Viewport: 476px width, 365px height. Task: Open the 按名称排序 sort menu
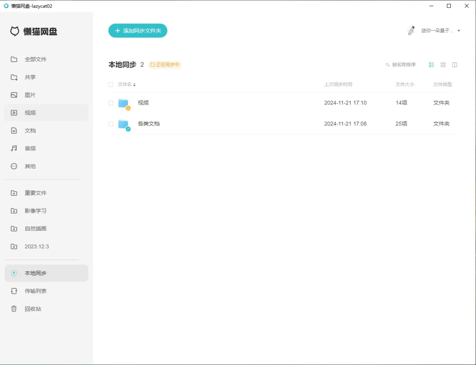pyautogui.click(x=400, y=65)
